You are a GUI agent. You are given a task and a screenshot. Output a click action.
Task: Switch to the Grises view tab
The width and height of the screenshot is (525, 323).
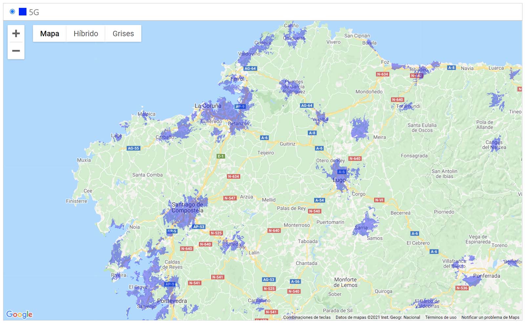click(x=123, y=33)
